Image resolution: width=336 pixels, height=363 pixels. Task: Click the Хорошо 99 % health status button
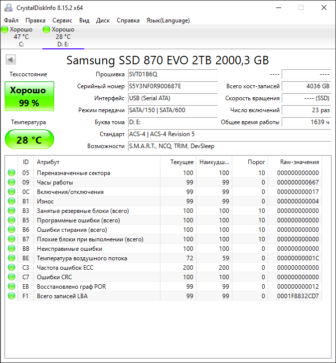(x=29, y=96)
